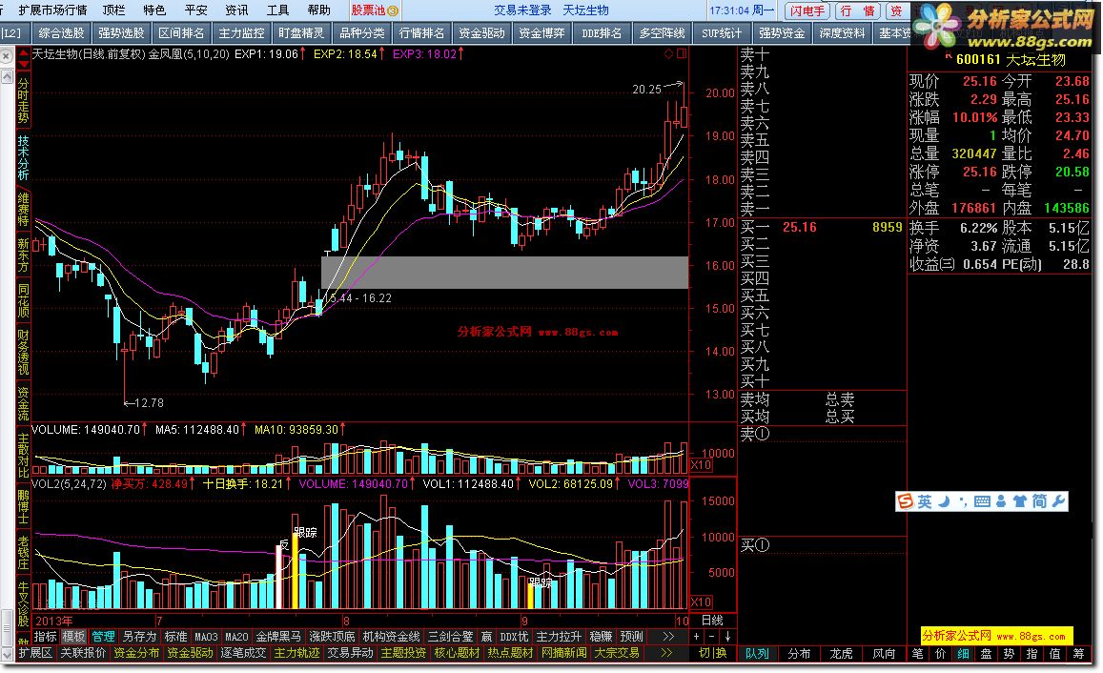
Task: Click 区间排名 in the toolbar
Action: (181, 33)
